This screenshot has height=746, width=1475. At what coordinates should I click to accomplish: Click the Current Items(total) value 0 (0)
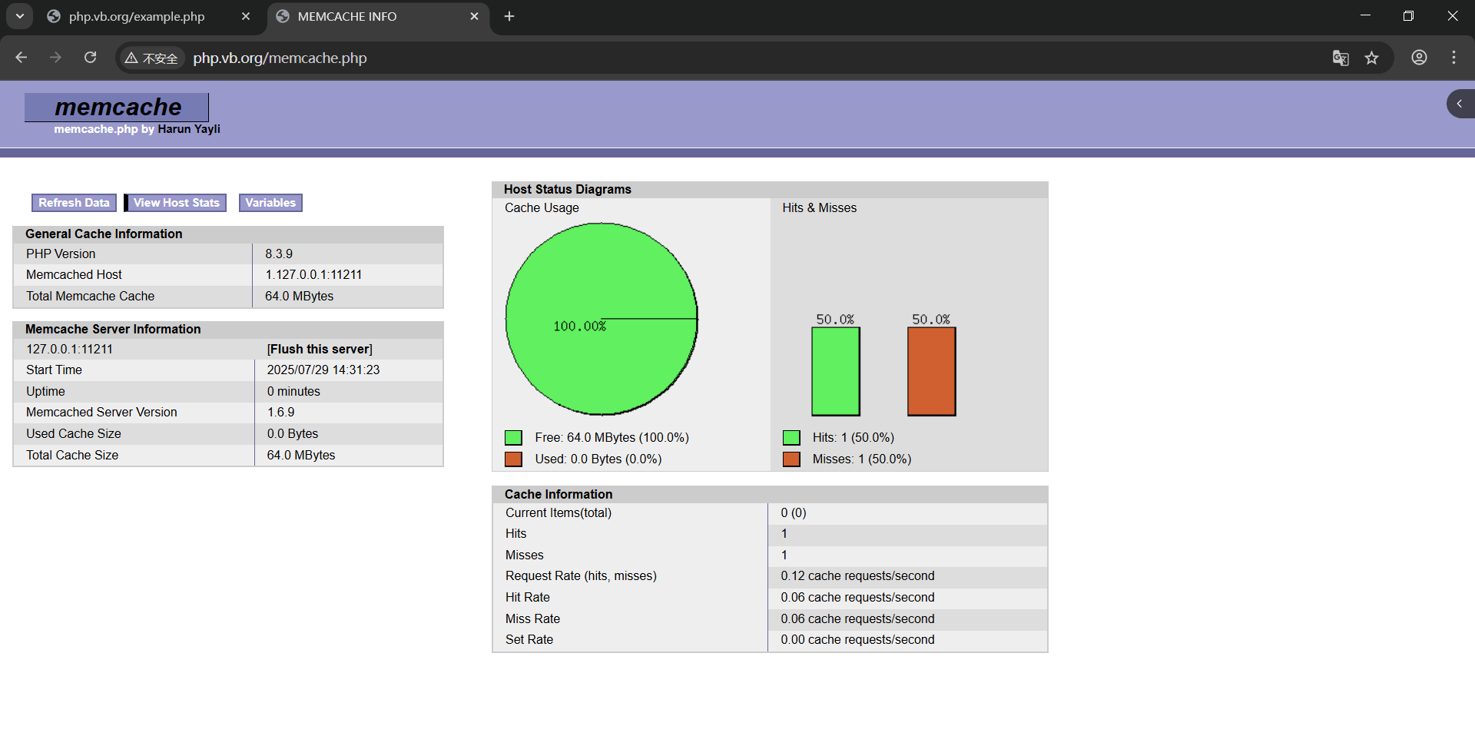pos(794,512)
